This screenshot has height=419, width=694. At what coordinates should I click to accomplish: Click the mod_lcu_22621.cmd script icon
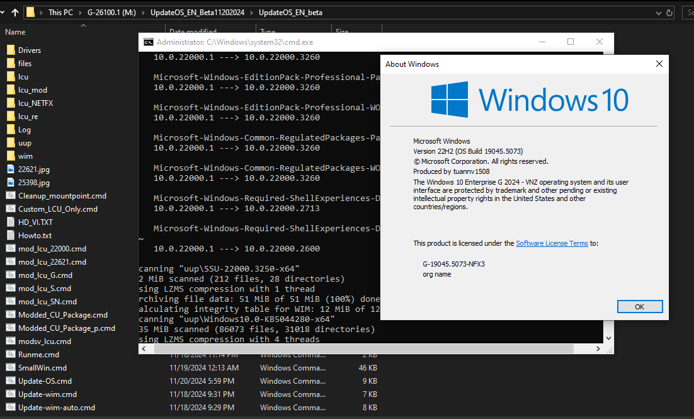[x=11, y=261]
